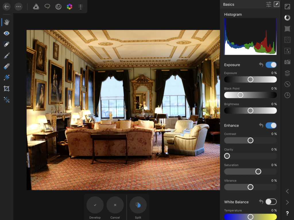Reset the Enhance section arrow
The image size is (294, 220).
pyautogui.click(x=261, y=125)
